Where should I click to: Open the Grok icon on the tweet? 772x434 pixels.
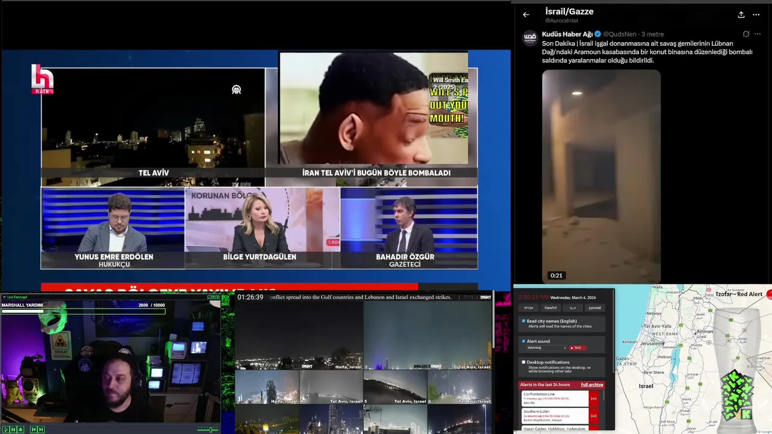click(746, 34)
